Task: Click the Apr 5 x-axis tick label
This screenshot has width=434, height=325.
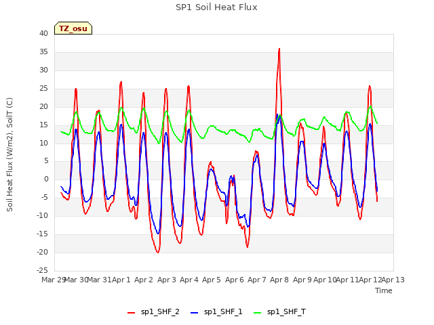Action: coord(212,280)
